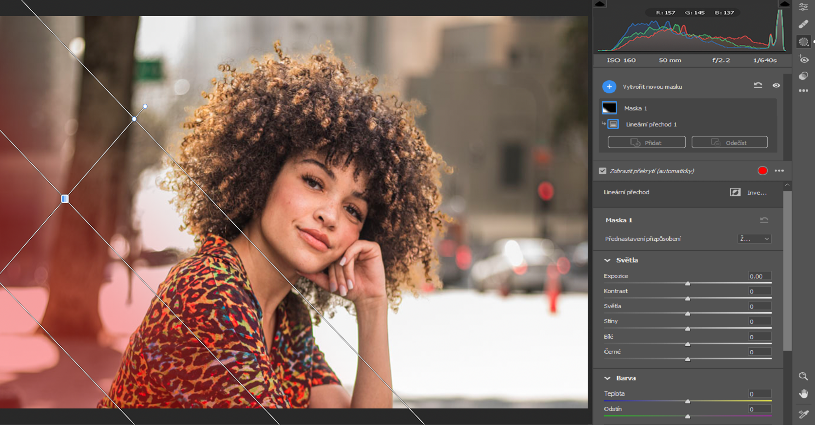Image resolution: width=815 pixels, height=425 pixels.
Task: Click the R: 157 histogram value
Action: [x=666, y=13]
